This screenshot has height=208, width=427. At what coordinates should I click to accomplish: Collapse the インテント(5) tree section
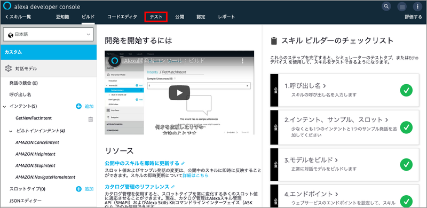[x=4, y=107]
